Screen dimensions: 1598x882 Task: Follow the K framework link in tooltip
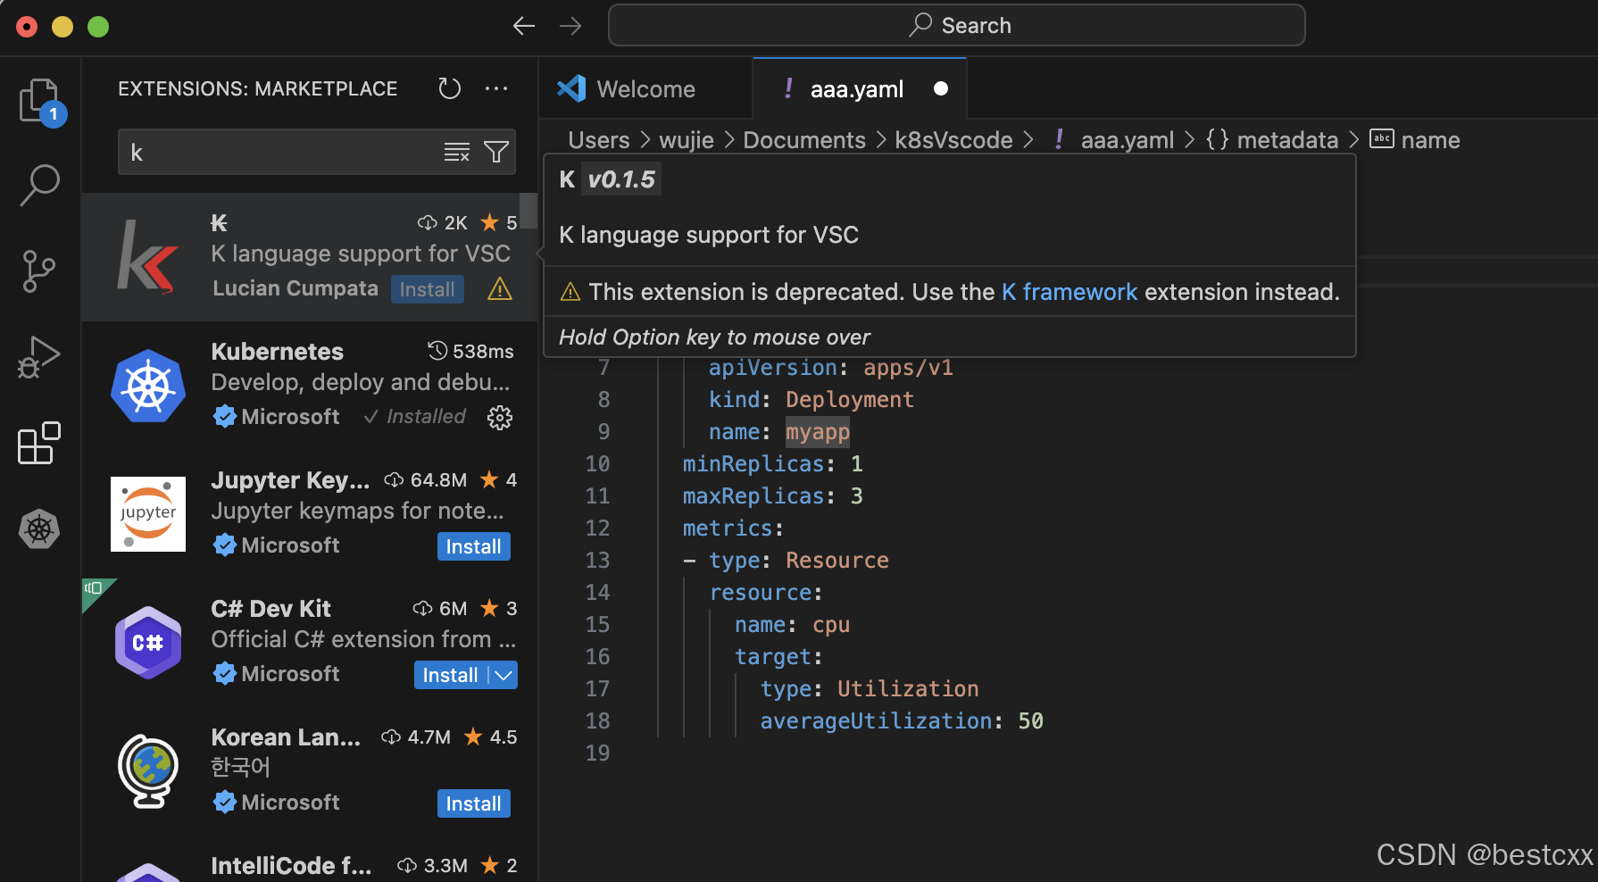coord(1069,292)
